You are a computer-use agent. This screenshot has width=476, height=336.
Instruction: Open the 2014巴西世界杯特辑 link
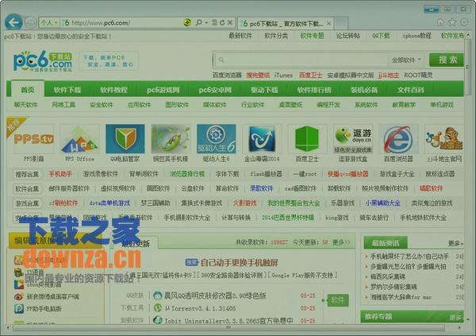(288, 218)
